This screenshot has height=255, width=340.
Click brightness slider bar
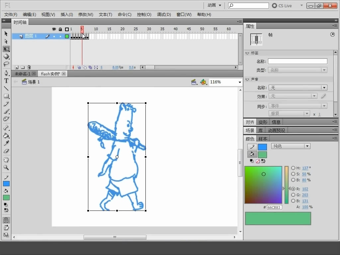point(287,185)
